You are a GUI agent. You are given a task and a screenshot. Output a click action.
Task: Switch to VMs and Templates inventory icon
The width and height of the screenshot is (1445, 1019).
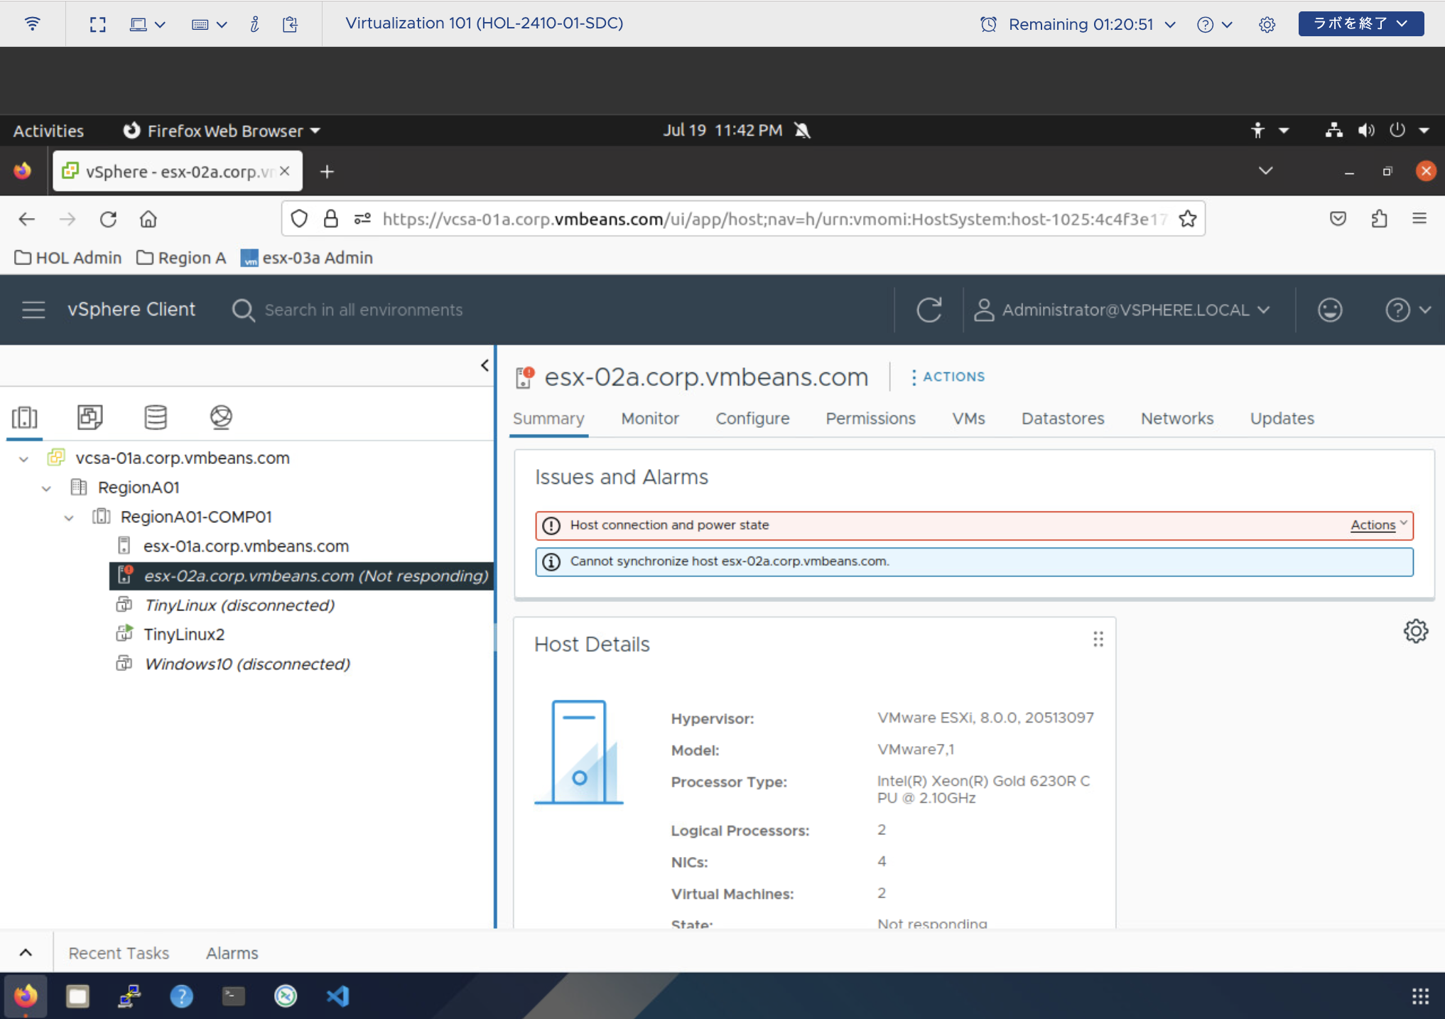(90, 417)
